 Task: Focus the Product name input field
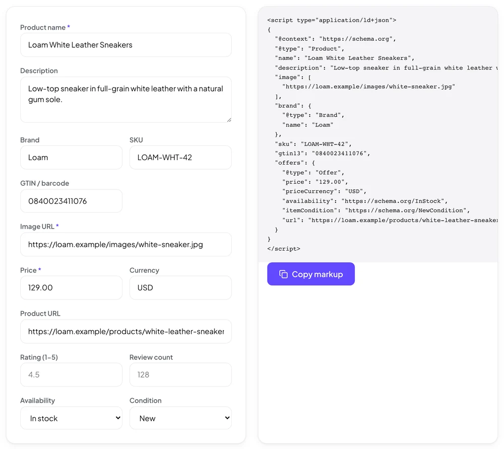pyautogui.click(x=126, y=45)
